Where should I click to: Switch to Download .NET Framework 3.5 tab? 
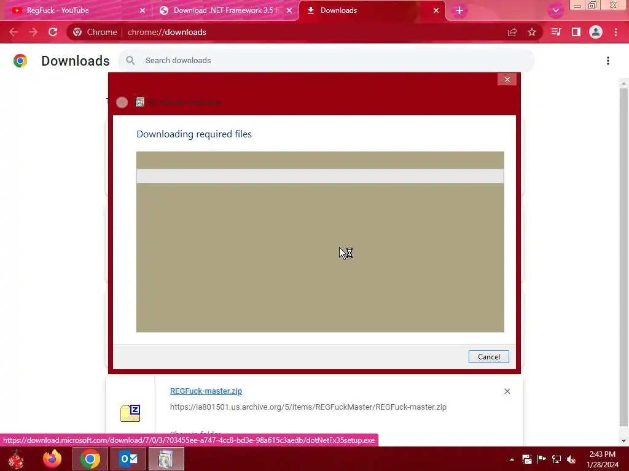(226, 10)
